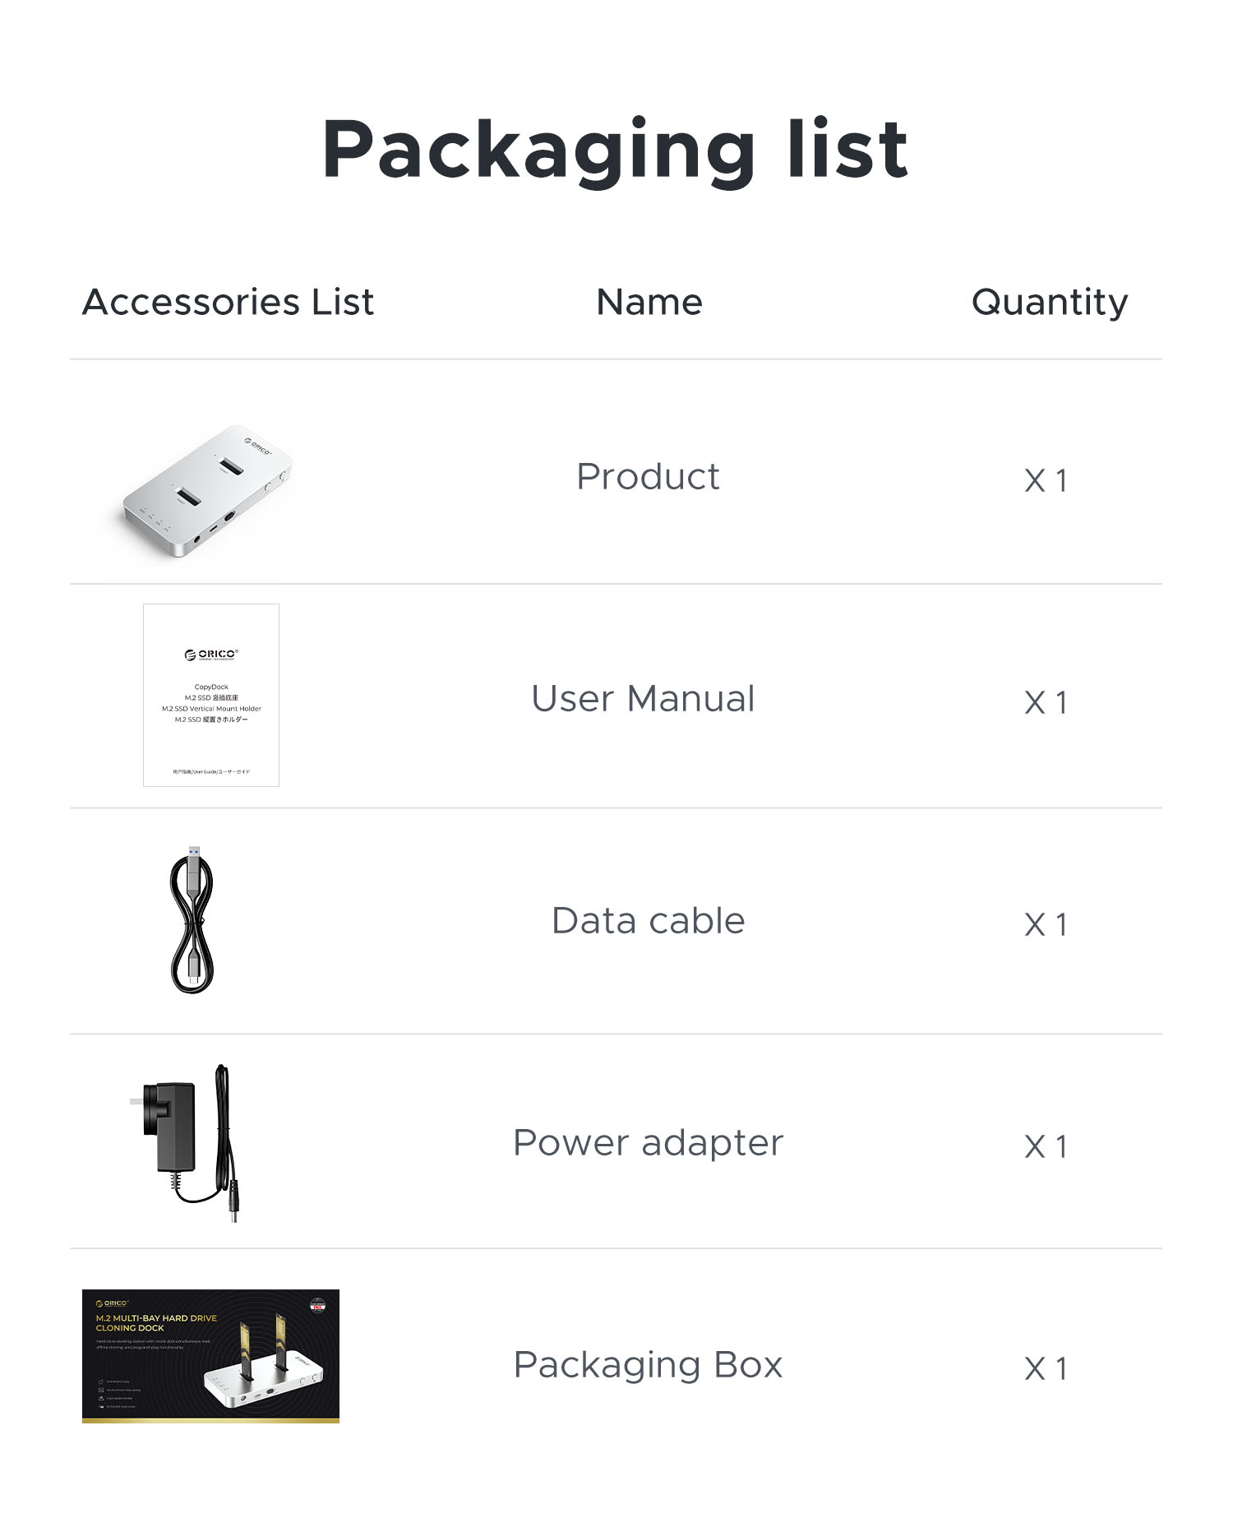
Task: Click the "Packaging list" heading
Action: (615, 149)
